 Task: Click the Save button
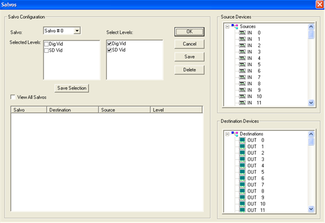coord(189,57)
